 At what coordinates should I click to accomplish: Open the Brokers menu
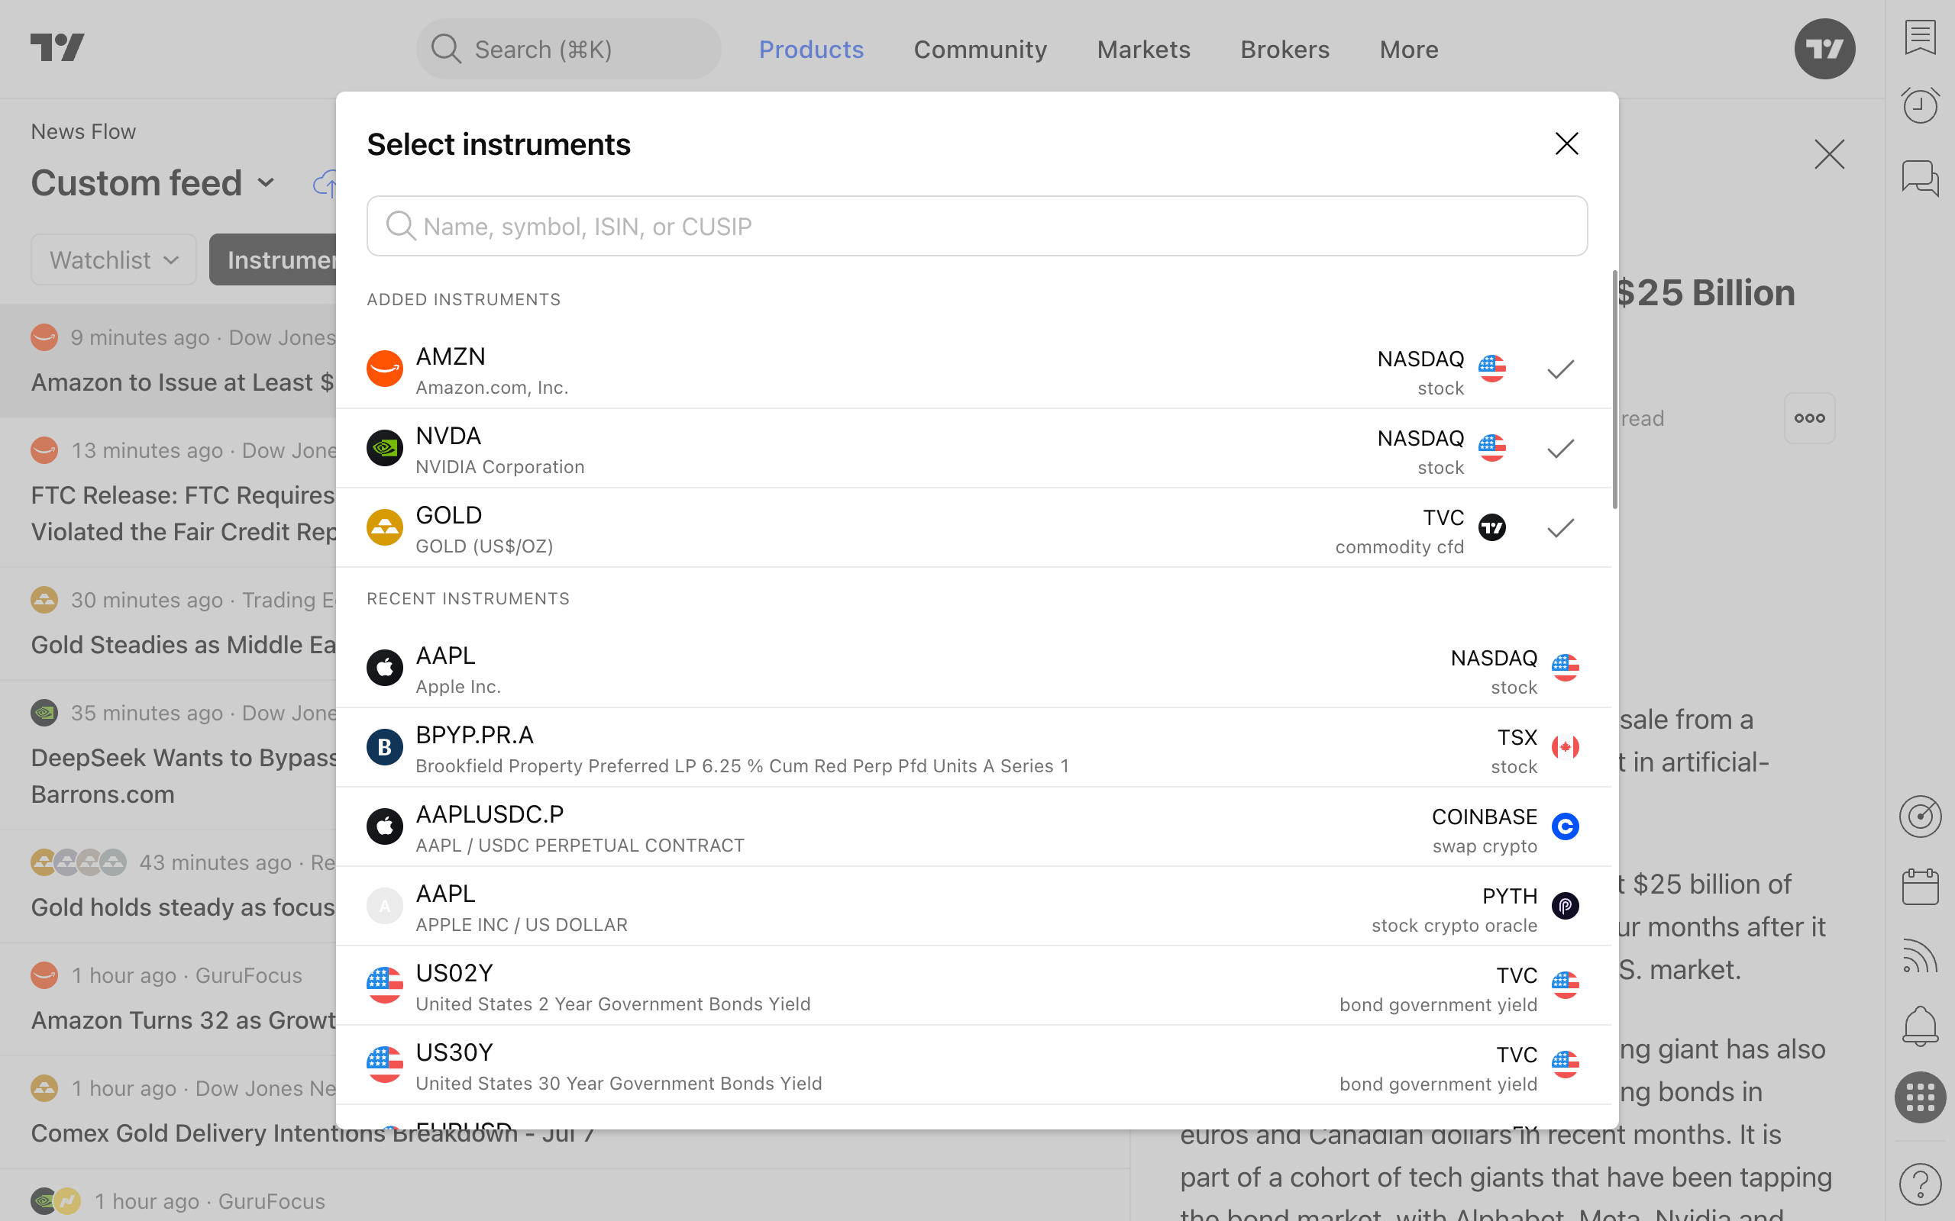coord(1284,50)
